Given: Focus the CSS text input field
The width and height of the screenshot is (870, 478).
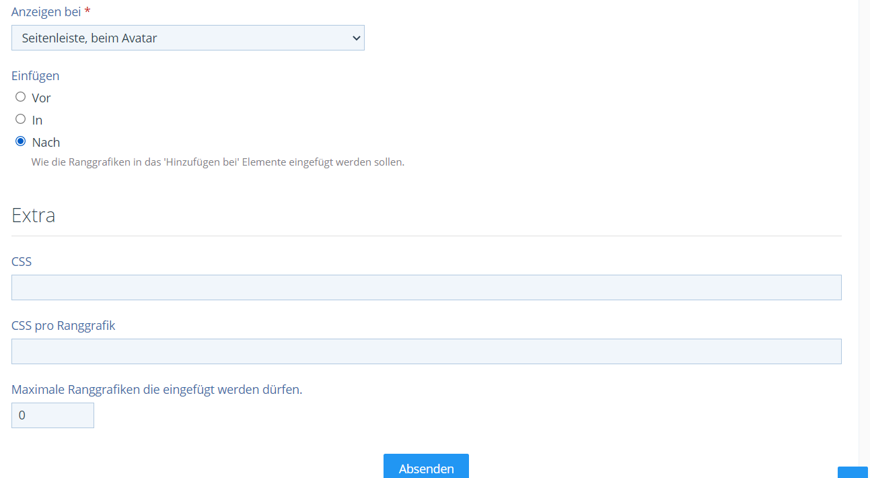Looking at the screenshot, I should tap(426, 287).
